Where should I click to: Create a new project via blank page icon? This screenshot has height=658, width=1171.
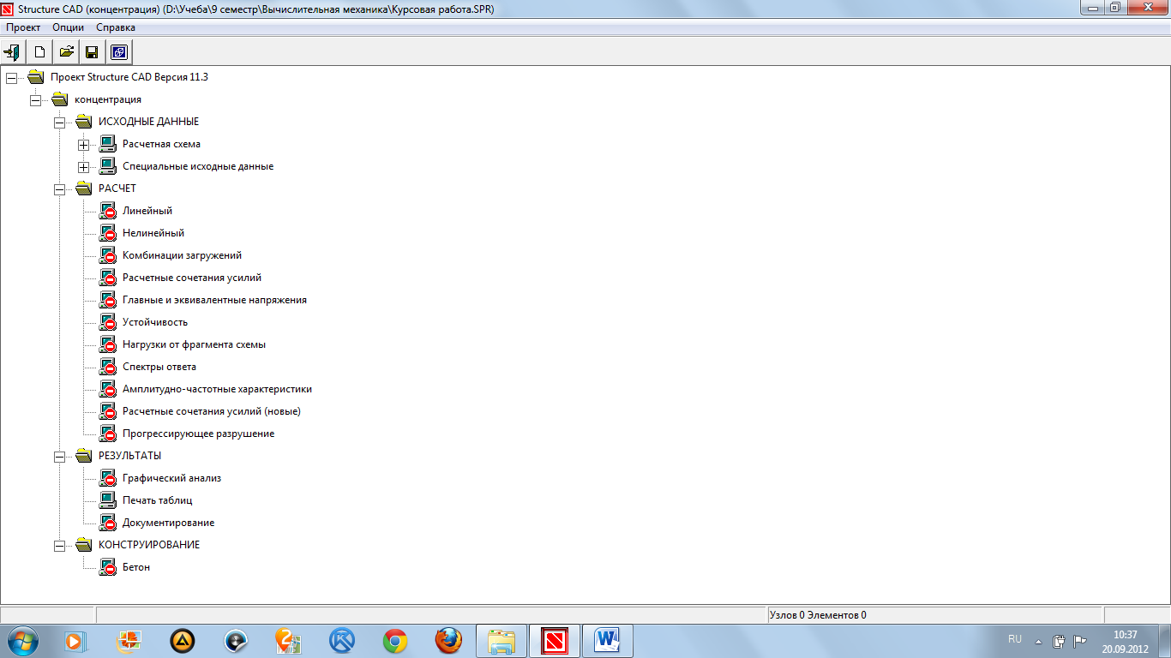[39, 51]
